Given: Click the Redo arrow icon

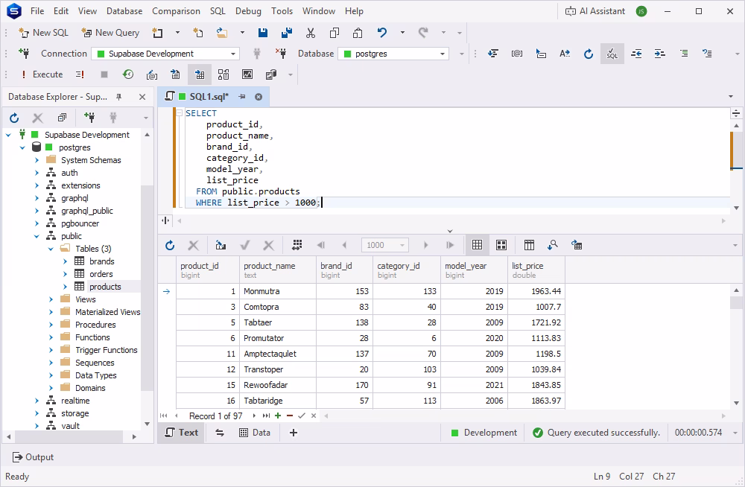Looking at the screenshot, I should (x=423, y=32).
